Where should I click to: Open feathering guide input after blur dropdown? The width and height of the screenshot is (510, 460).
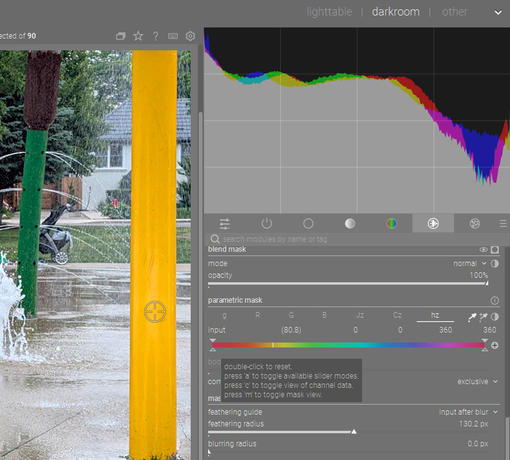tap(468, 412)
